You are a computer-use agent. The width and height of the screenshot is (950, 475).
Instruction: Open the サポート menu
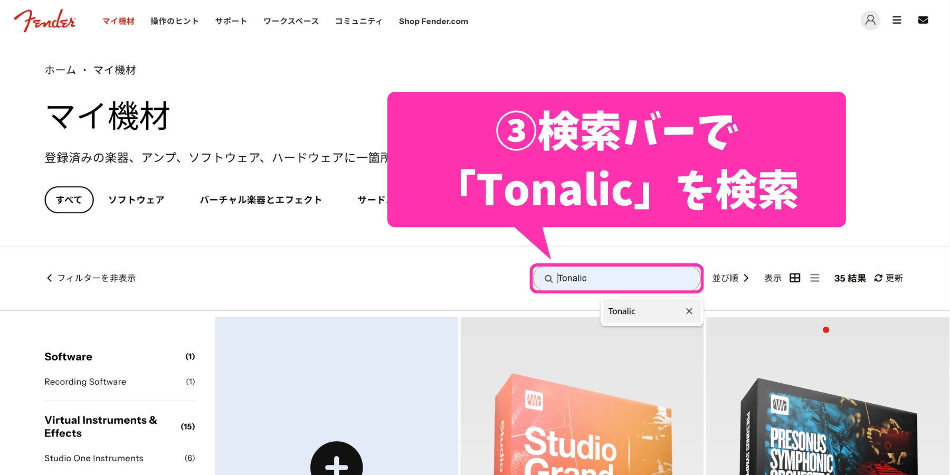pyautogui.click(x=231, y=21)
